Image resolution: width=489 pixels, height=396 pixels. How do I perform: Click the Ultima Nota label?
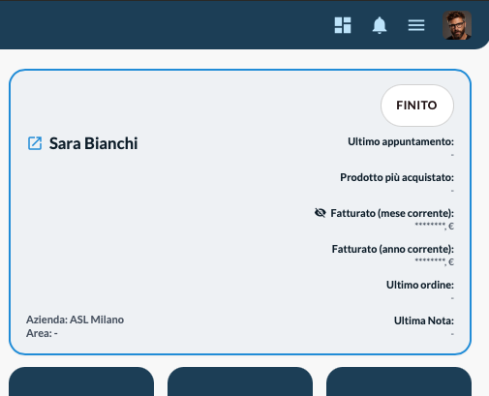click(424, 320)
